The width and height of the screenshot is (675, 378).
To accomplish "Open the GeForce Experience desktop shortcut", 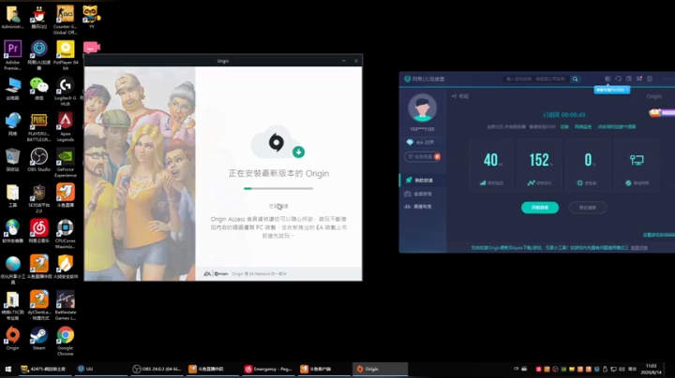I will [66, 163].
